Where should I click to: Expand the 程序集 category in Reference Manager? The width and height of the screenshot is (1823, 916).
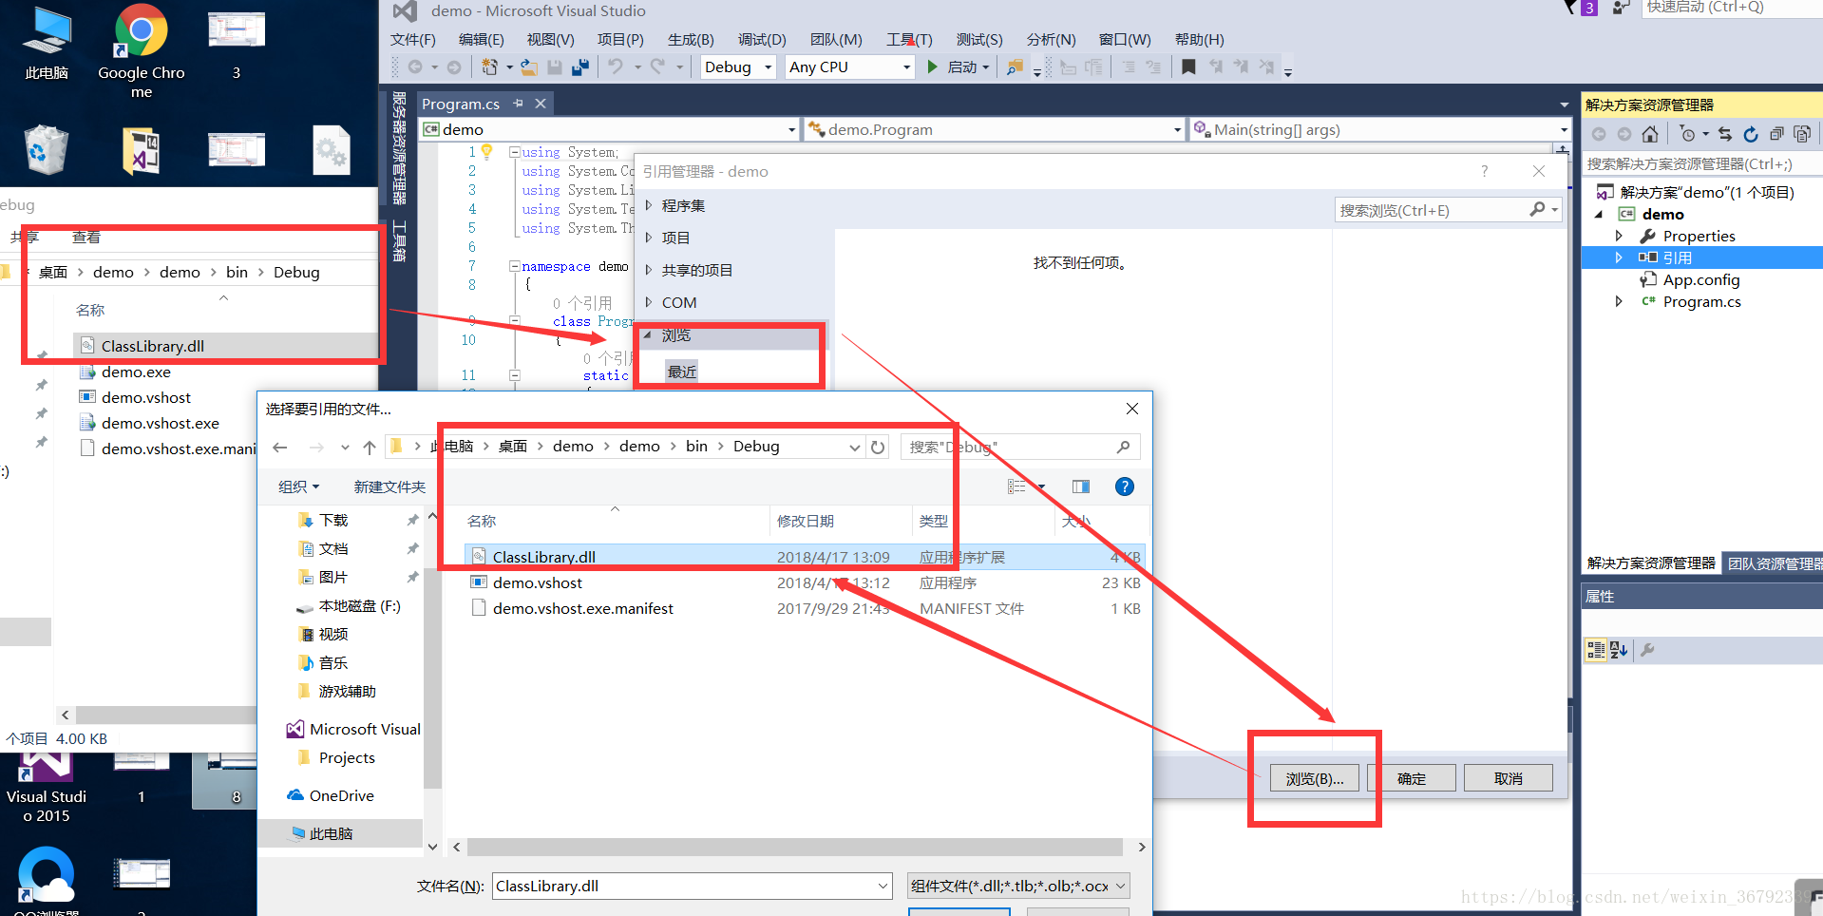pyautogui.click(x=649, y=205)
